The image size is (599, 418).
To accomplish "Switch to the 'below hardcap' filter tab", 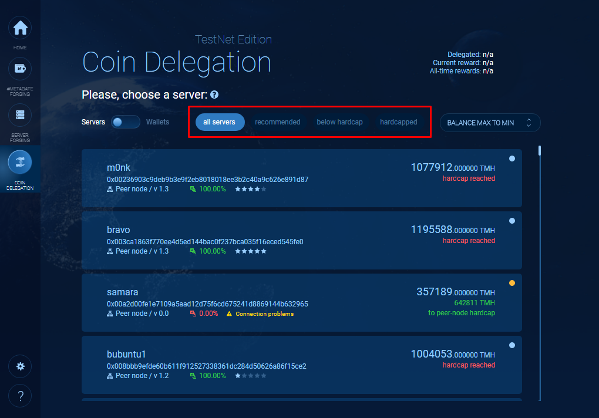I will click(339, 122).
